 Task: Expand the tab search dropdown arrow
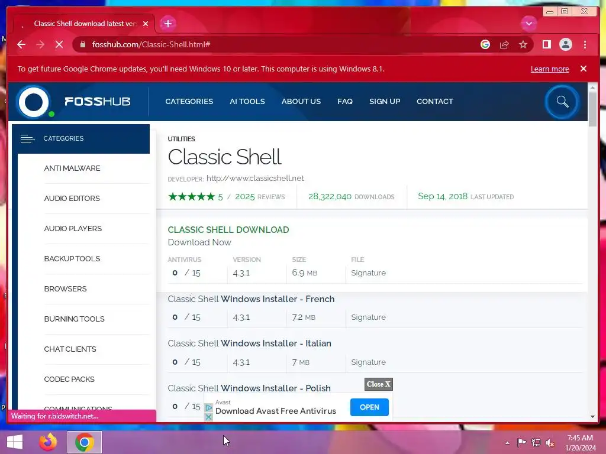pyautogui.click(x=528, y=24)
